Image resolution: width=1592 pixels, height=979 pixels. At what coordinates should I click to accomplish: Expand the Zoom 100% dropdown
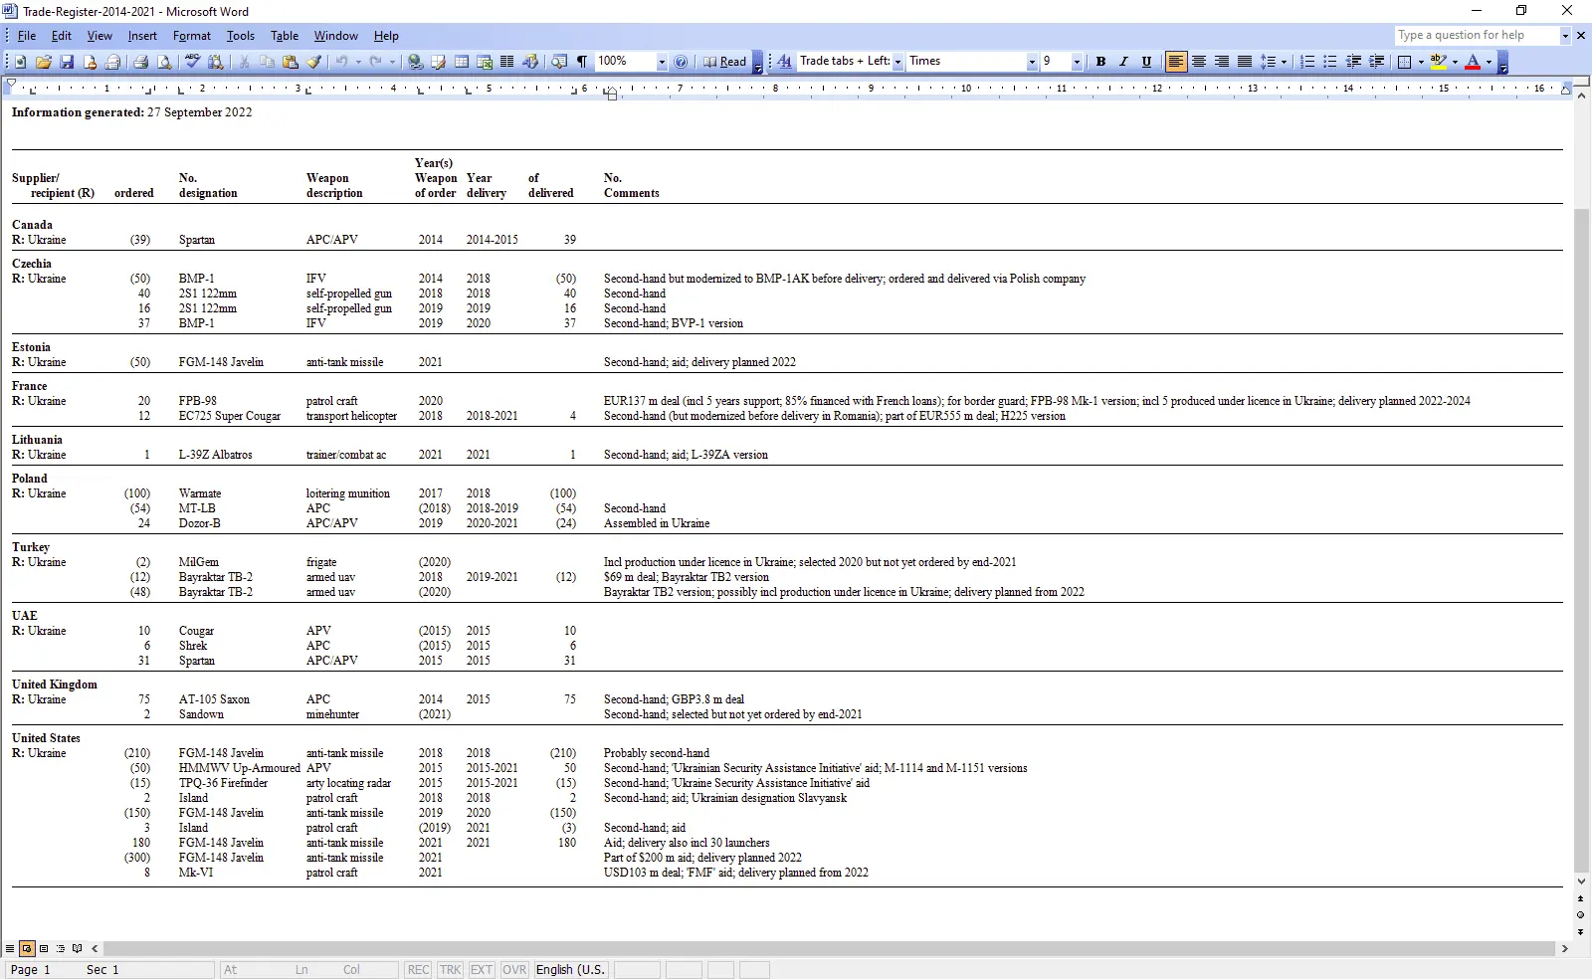tap(661, 62)
